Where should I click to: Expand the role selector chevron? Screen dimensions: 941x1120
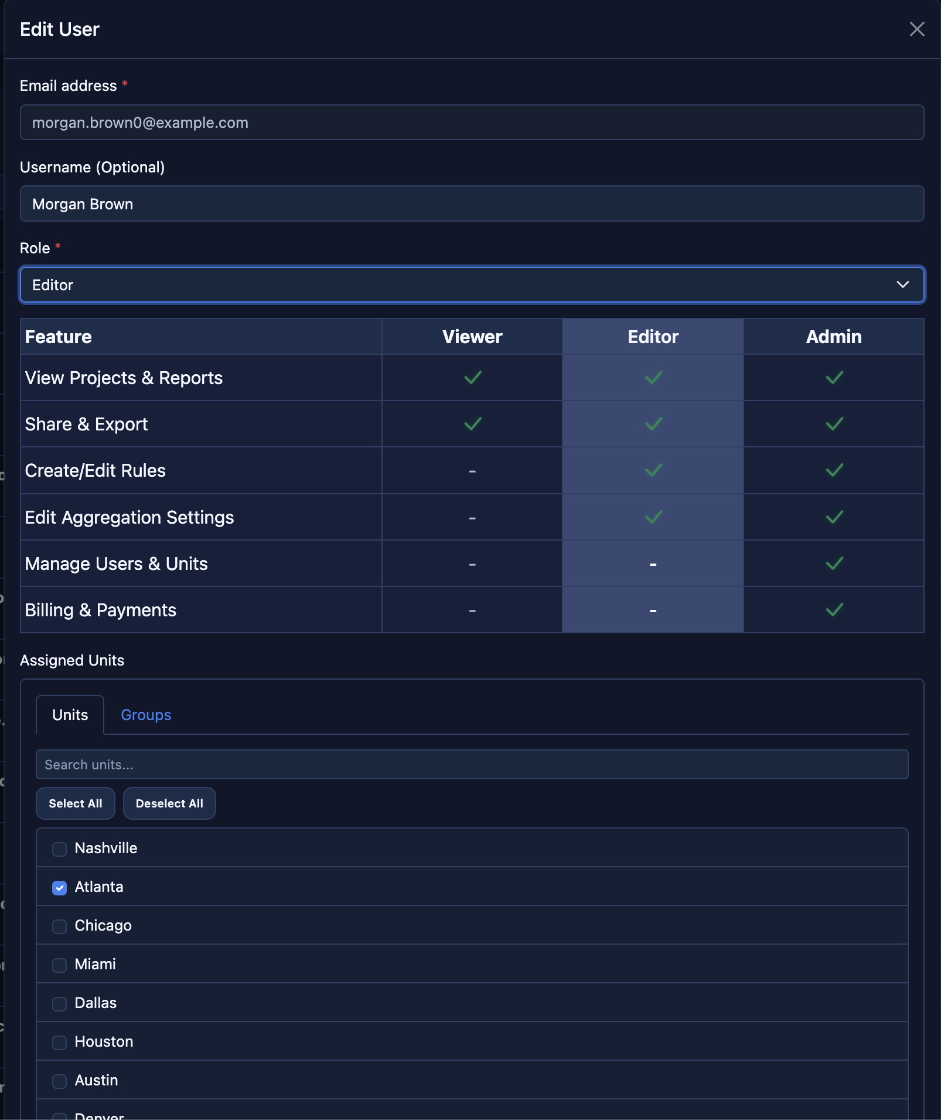902,285
